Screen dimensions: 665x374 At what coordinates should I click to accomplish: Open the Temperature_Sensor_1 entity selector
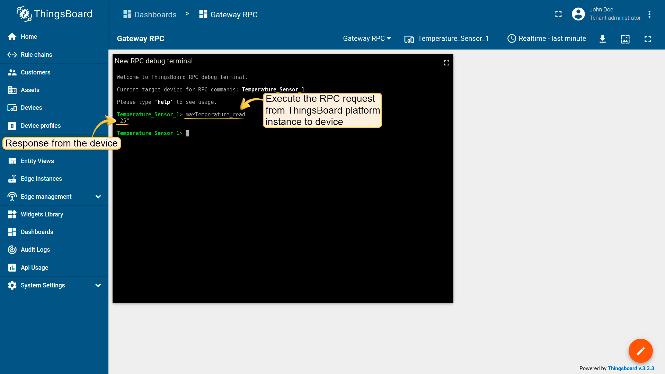click(446, 38)
